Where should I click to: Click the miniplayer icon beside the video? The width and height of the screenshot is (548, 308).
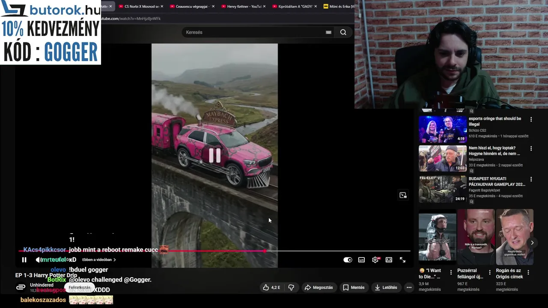click(403, 195)
